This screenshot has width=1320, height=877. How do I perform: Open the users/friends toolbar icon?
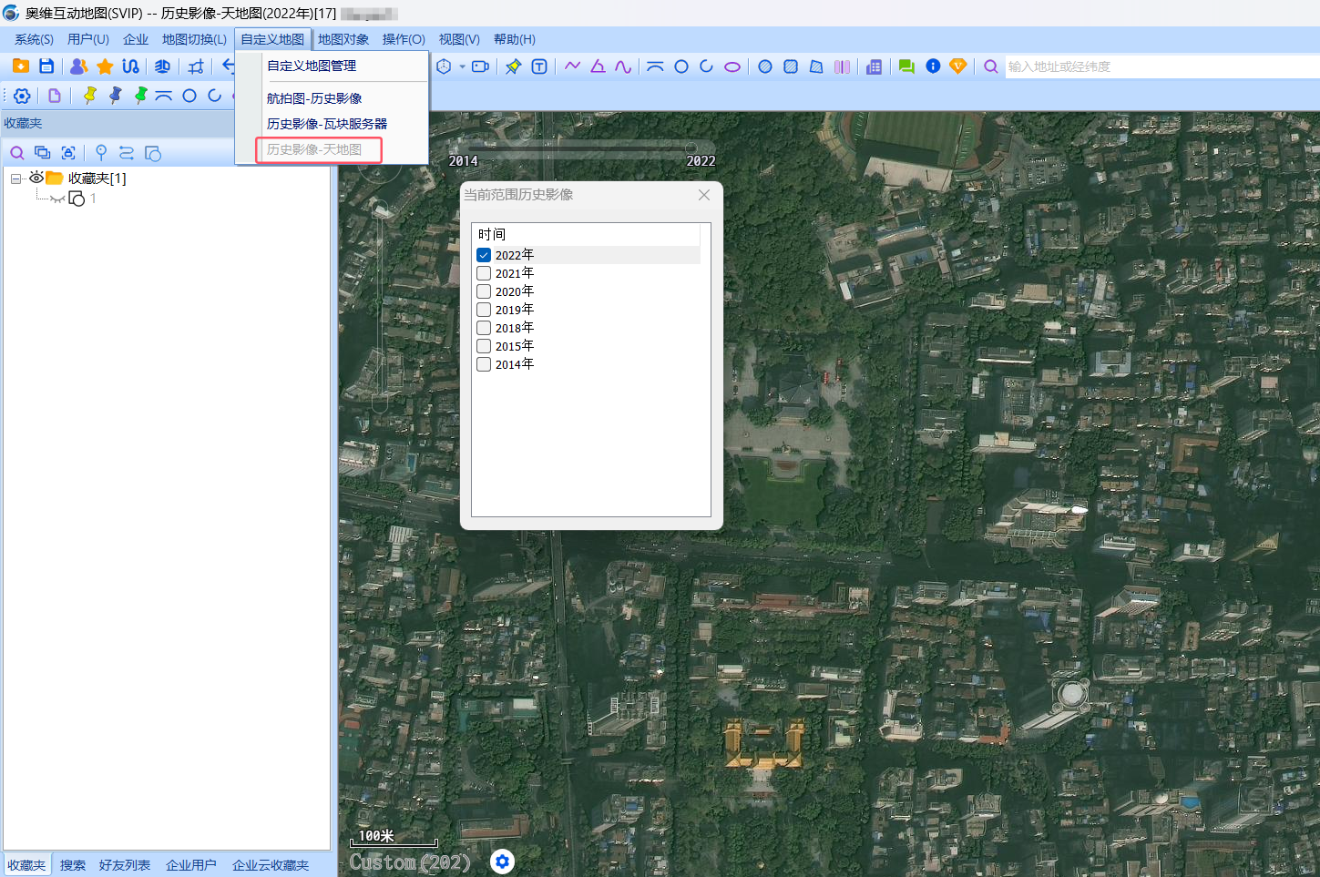(79, 66)
